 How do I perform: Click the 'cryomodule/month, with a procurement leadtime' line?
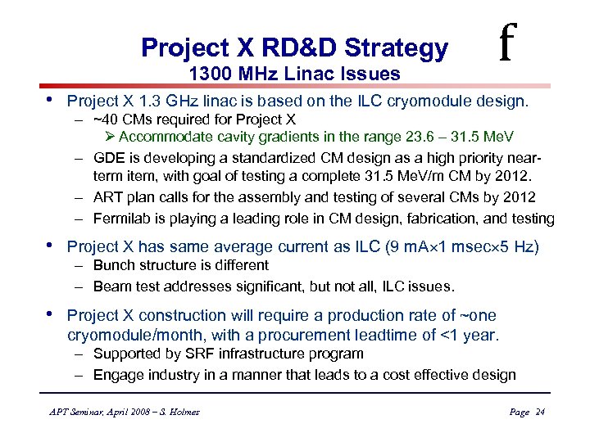click(x=283, y=335)
